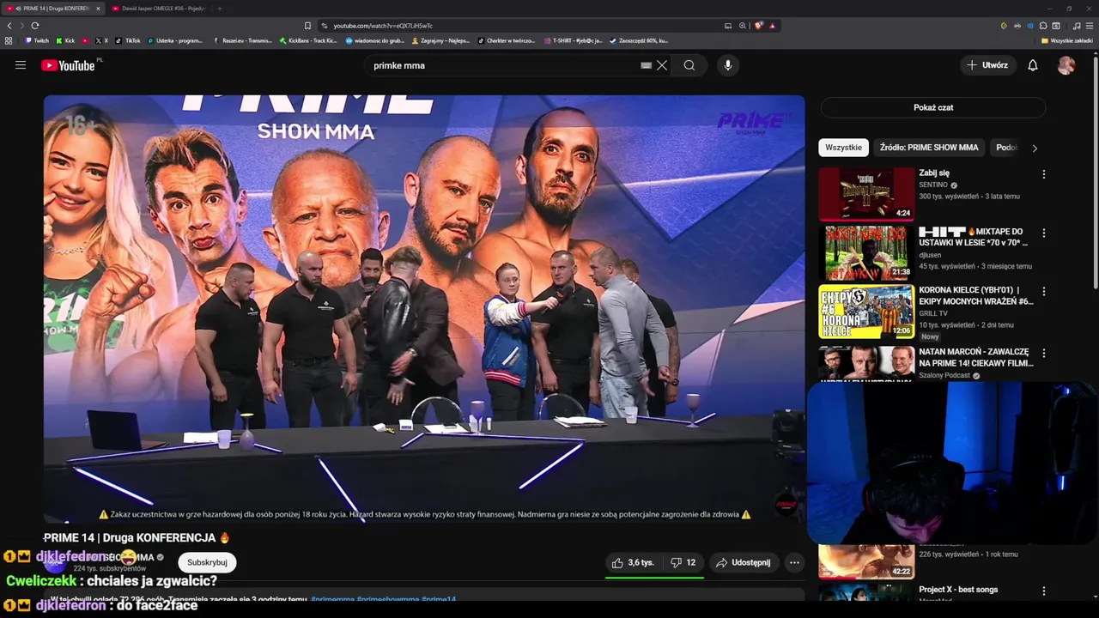Image resolution: width=1099 pixels, height=618 pixels.
Task: Go forward with the browser forward arrow
Action: [x=21, y=26]
